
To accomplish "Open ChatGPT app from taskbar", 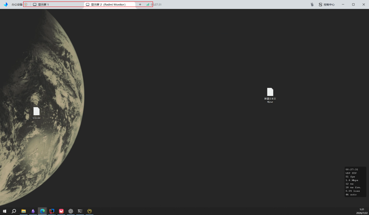I will pos(70,211).
